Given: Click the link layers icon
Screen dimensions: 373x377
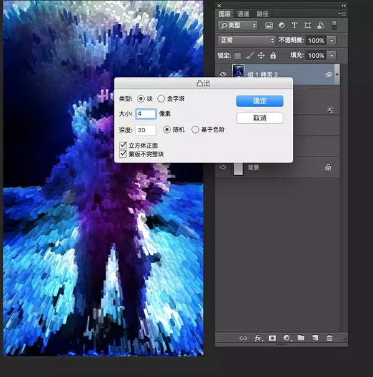Looking at the screenshot, I should (243, 338).
